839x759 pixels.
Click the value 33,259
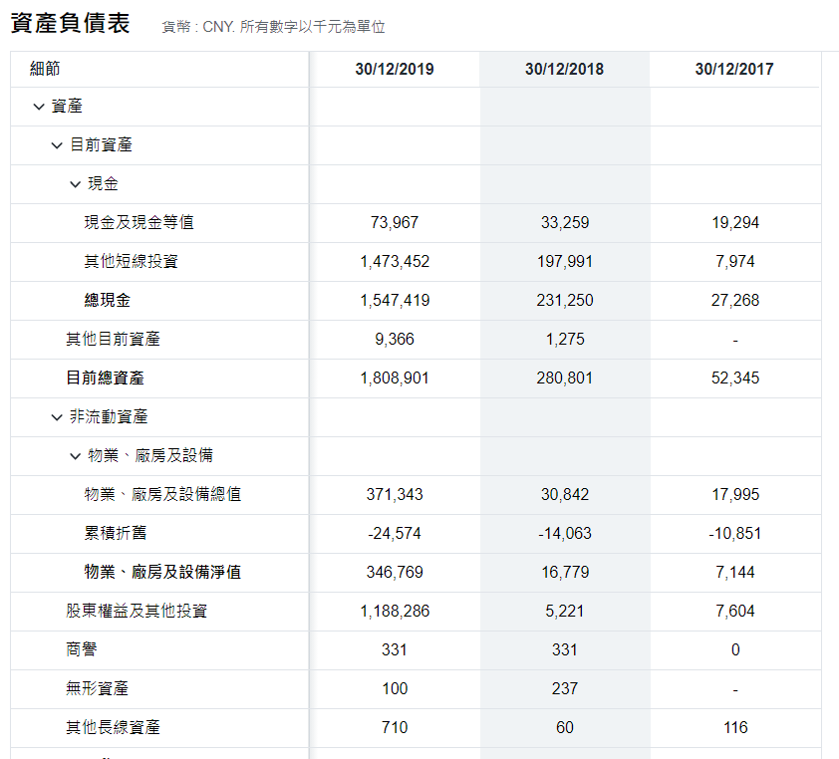[x=565, y=222]
